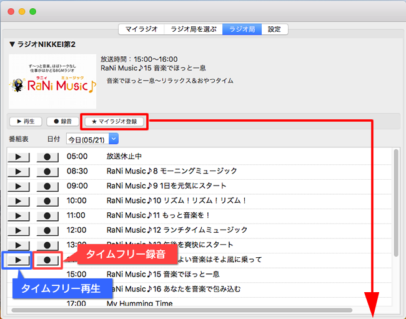Select the 放送休止中 program title
This screenshot has width=406, height=319.
(x=124, y=156)
